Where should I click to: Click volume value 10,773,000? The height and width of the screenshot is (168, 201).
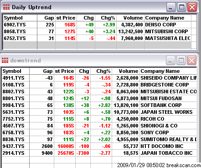[126, 112]
